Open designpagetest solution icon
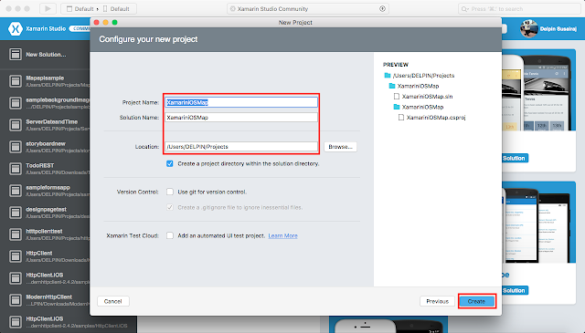The width and height of the screenshot is (585, 333). [16, 213]
